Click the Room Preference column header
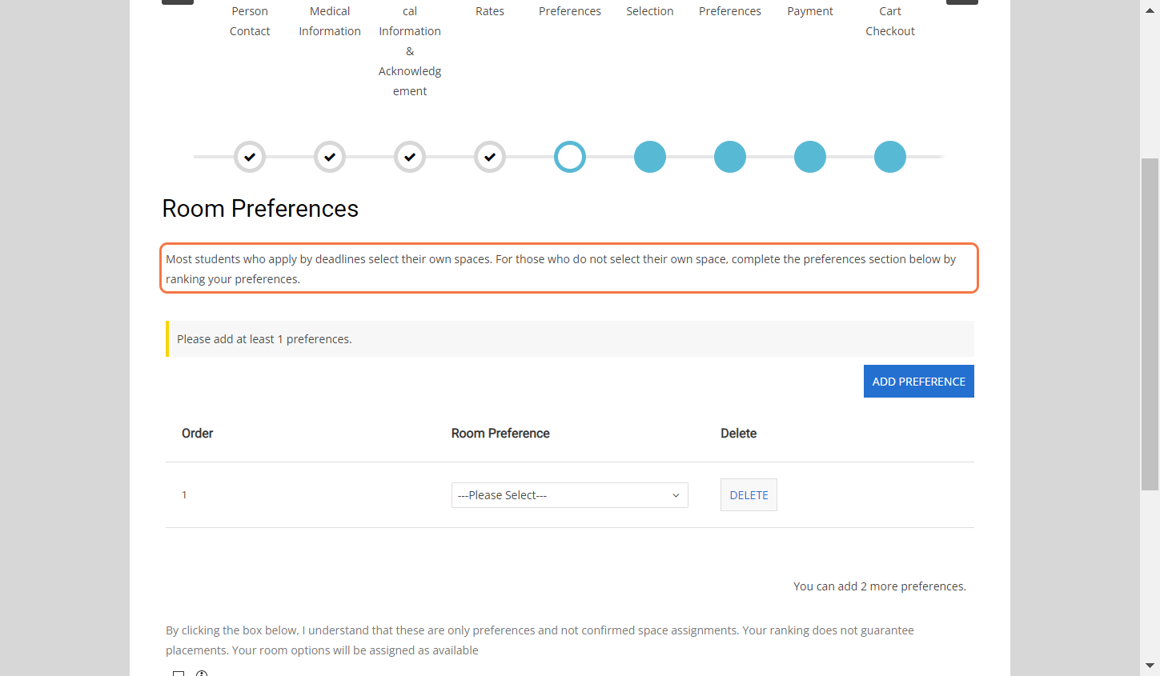The image size is (1160, 676). (x=500, y=434)
